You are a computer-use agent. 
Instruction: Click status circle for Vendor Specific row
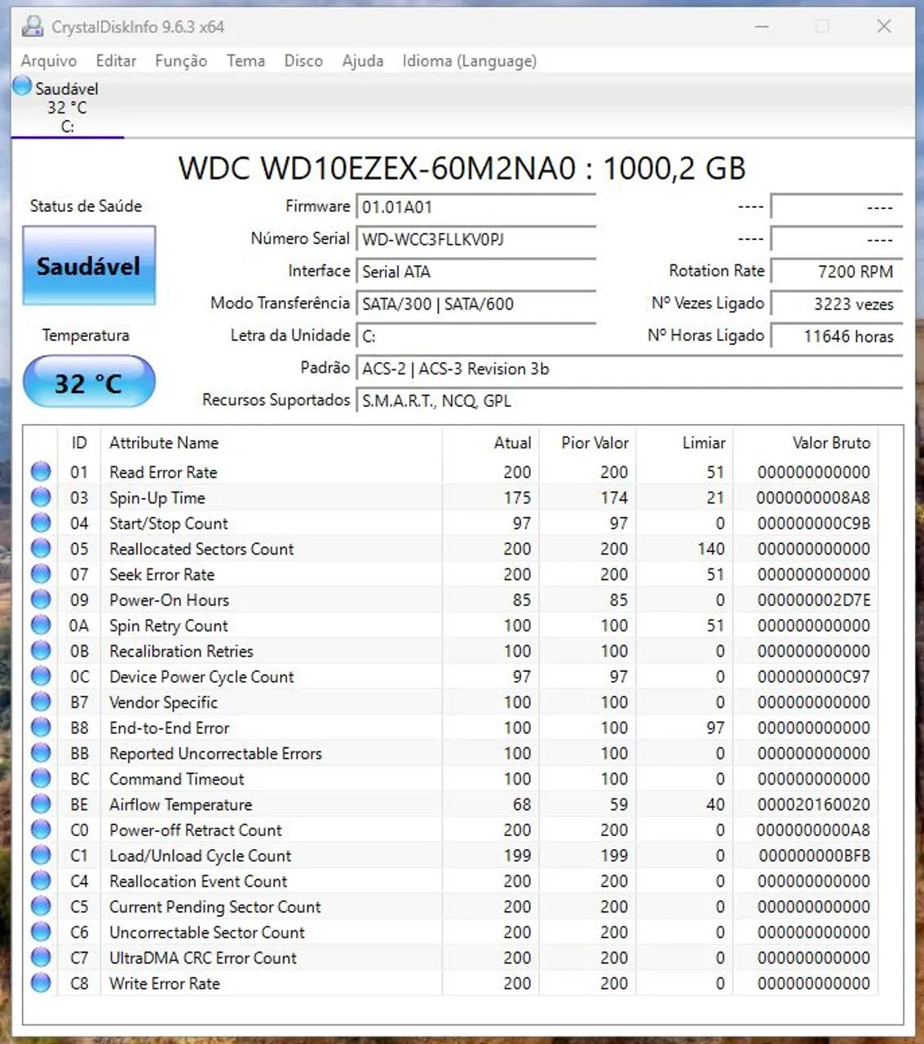coord(41,701)
